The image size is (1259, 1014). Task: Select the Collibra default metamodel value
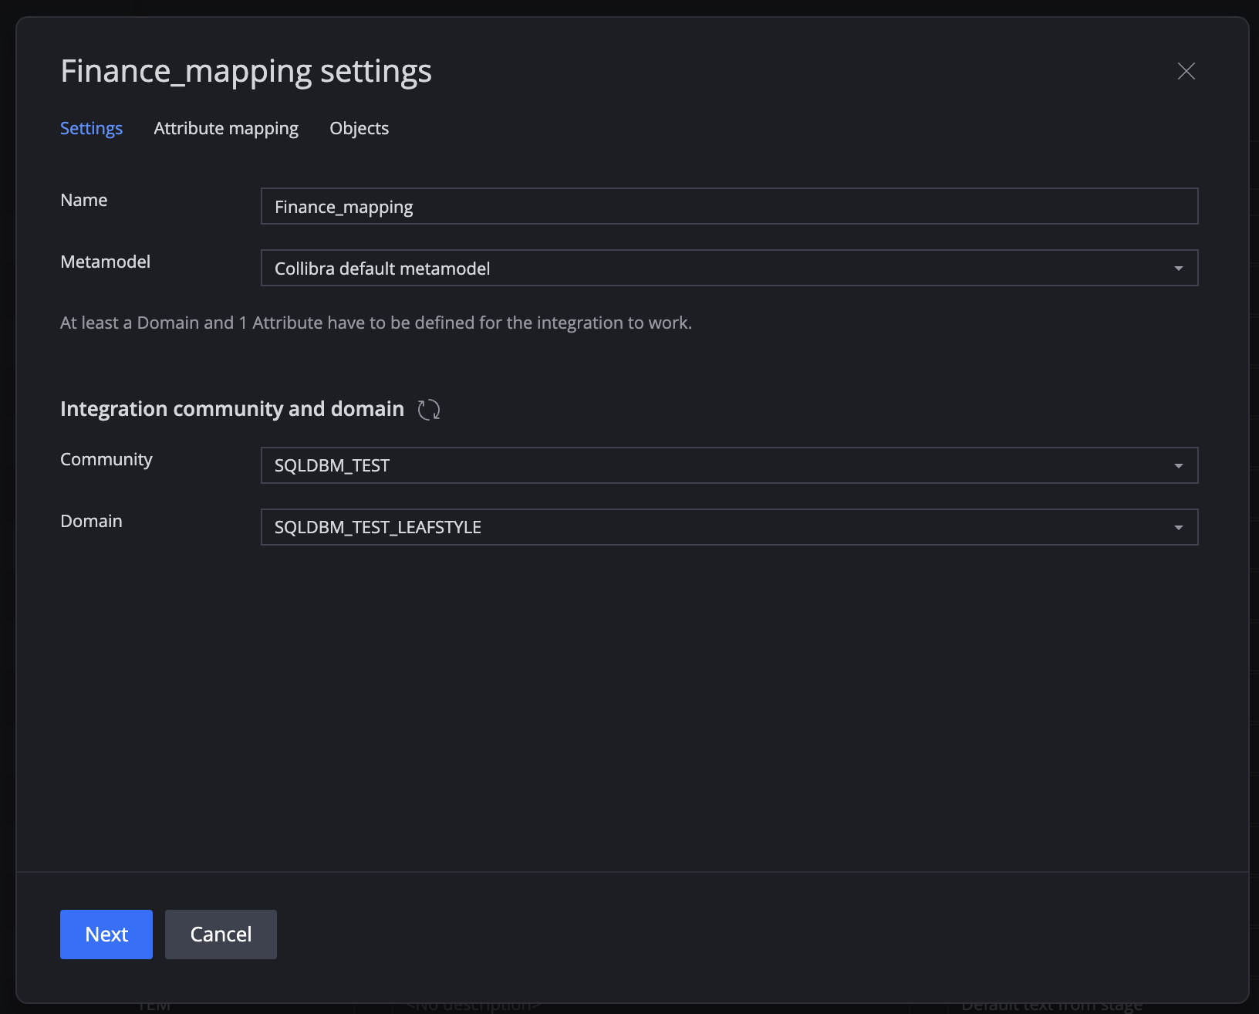383,269
